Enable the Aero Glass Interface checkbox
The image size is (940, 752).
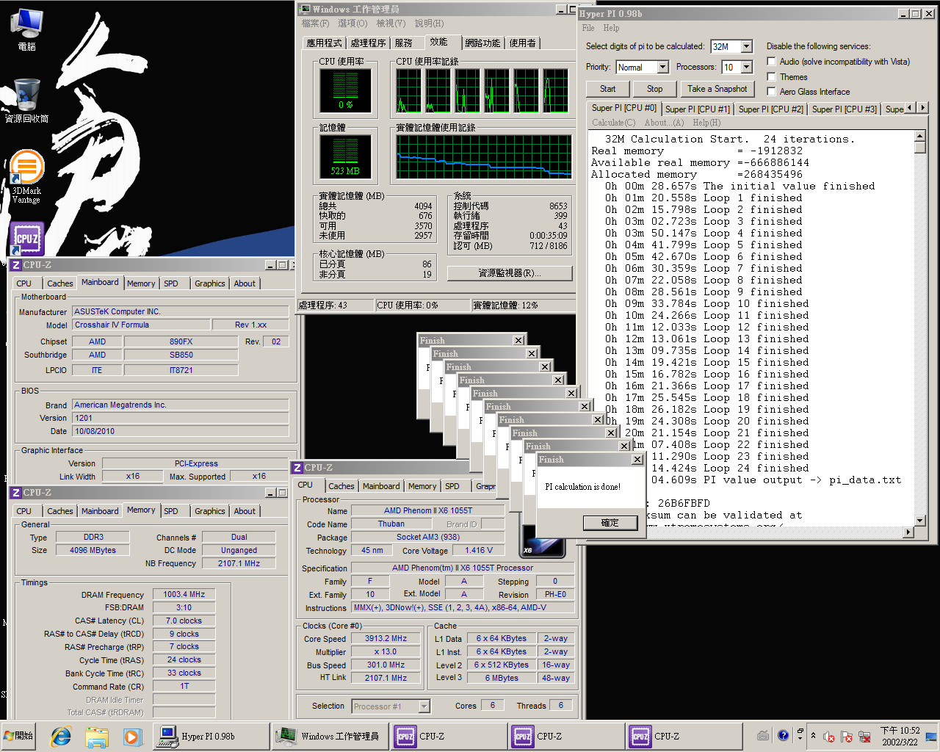[x=771, y=91]
